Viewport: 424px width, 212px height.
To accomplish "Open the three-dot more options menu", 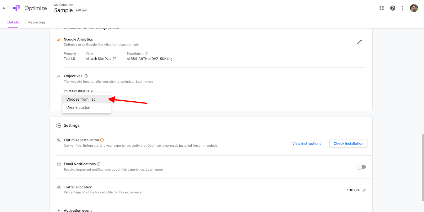I will point(403,8).
